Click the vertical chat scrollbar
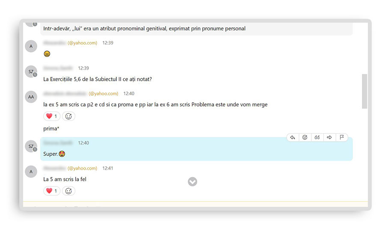391x227 pixels. click(364, 91)
